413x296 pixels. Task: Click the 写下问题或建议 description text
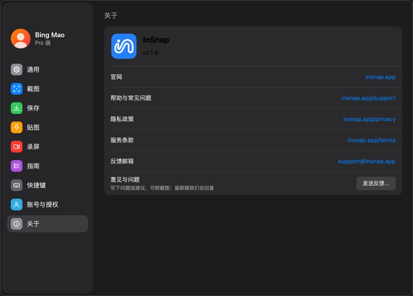pyautogui.click(x=162, y=188)
